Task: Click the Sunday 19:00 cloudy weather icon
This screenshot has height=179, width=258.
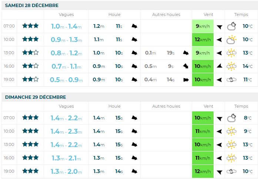Action: [x=232, y=172]
